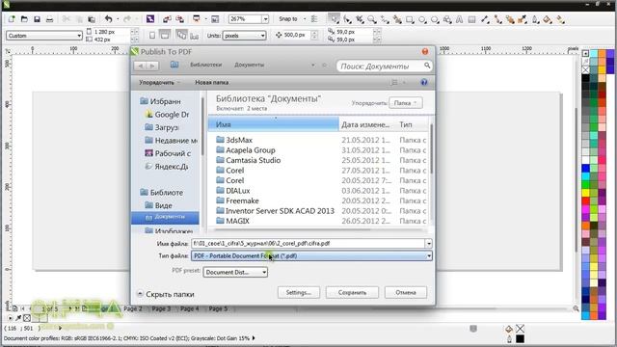Click the file name input field
This screenshot has height=347, width=617.
click(308, 244)
